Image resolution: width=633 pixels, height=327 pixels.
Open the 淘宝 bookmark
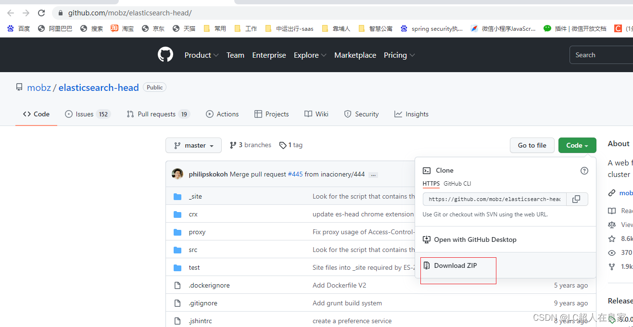[x=122, y=28]
